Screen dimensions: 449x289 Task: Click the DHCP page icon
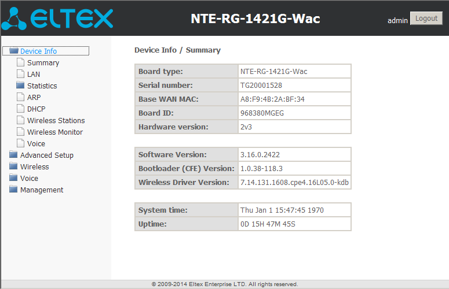click(20, 109)
